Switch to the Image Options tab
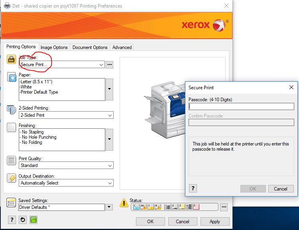The width and height of the screenshot is (299, 230). point(54,47)
